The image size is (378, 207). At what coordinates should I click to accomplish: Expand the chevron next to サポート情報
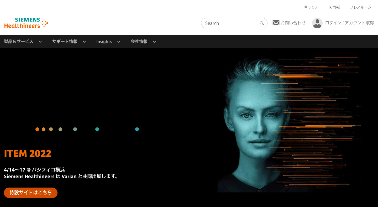click(84, 42)
